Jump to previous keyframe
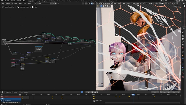This screenshot has width=186, height=105. (x=89, y=92)
